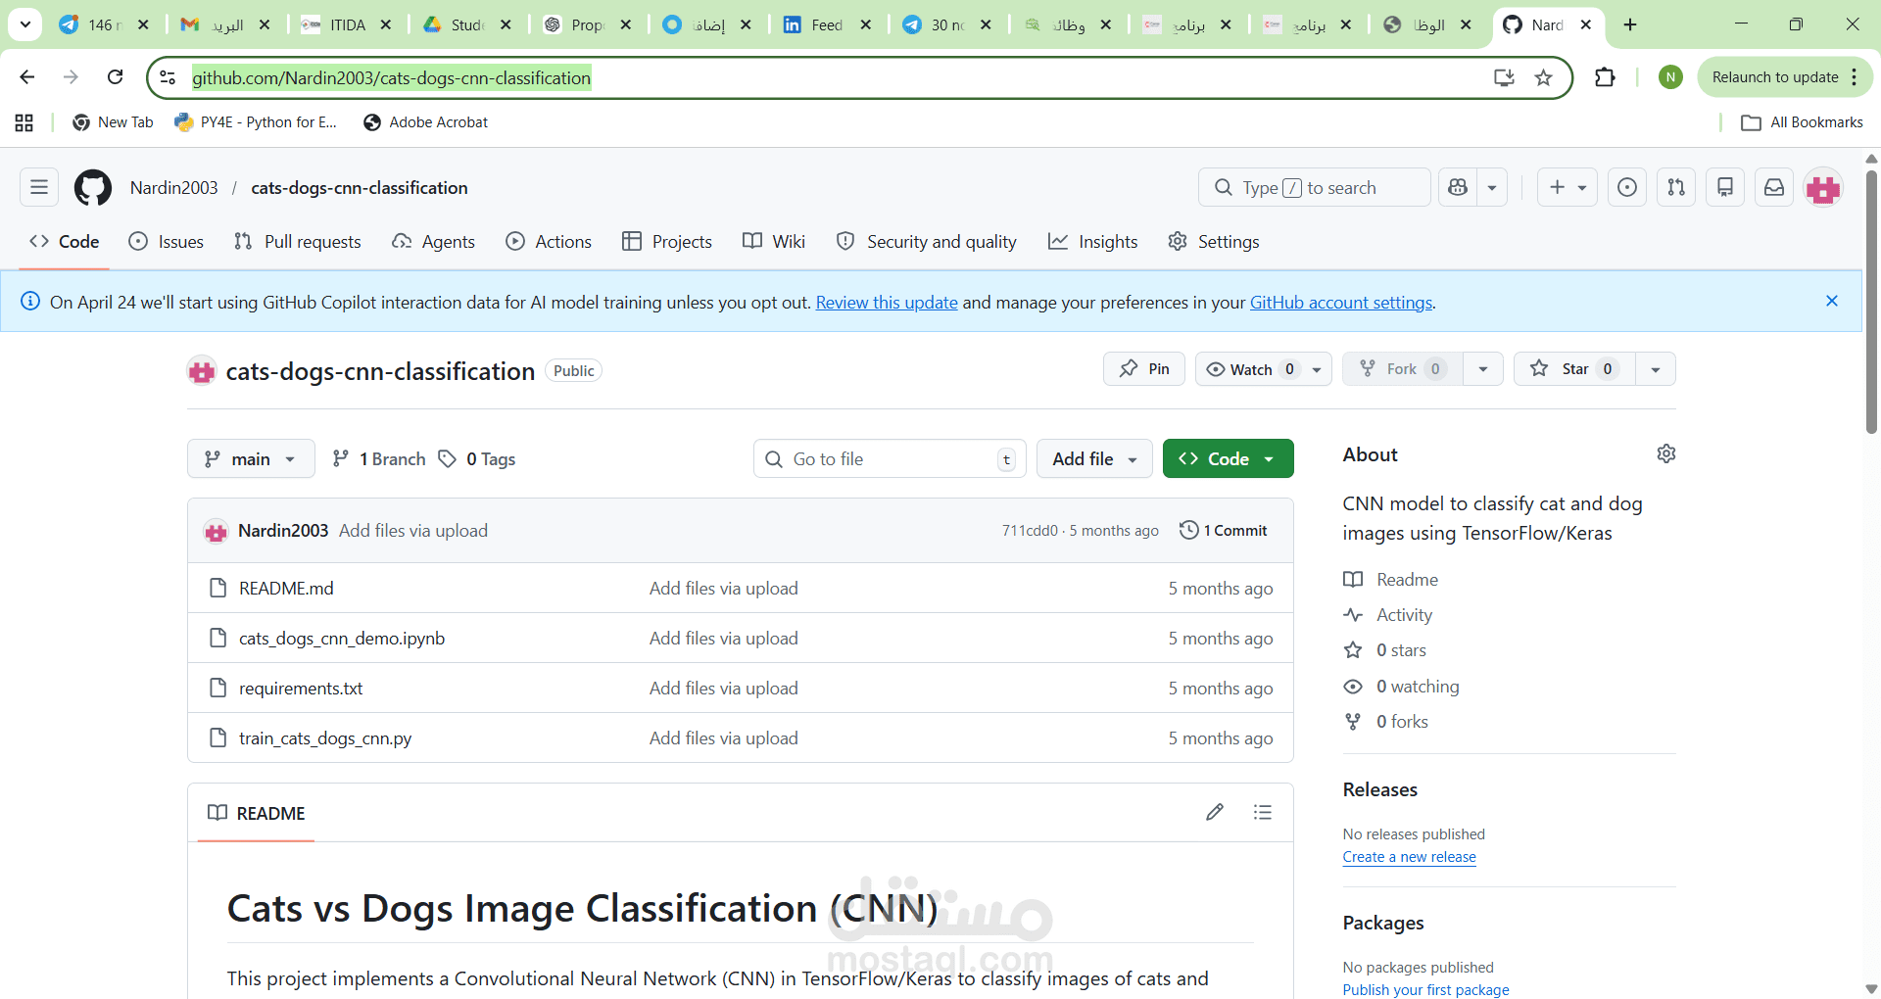Open the Actions tab
The height and width of the screenshot is (999, 1881).
pyautogui.click(x=549, y=242)
